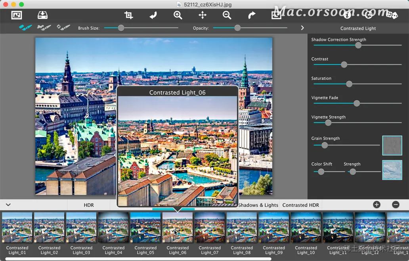Adjust the Vignette Fade slider
Viewport: 409px width, 261px height.
pos(357,103)
